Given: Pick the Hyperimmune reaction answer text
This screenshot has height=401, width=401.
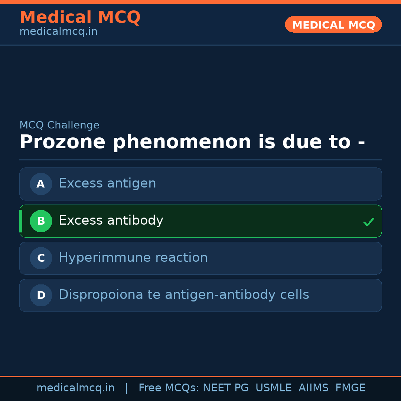Looking at the screenshot, I should point(133,258).
